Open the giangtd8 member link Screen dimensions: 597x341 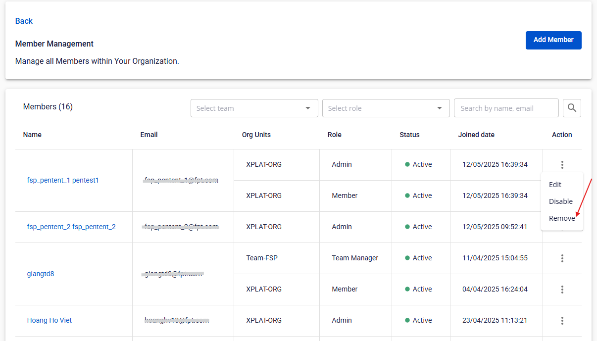pos(41,274)
